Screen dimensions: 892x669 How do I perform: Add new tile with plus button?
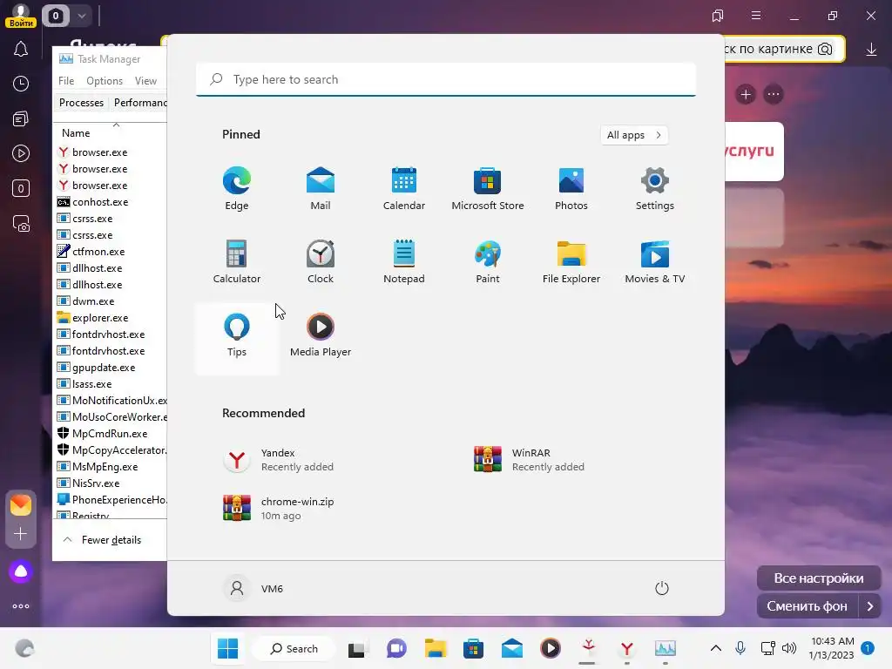(x=746, y=94)
